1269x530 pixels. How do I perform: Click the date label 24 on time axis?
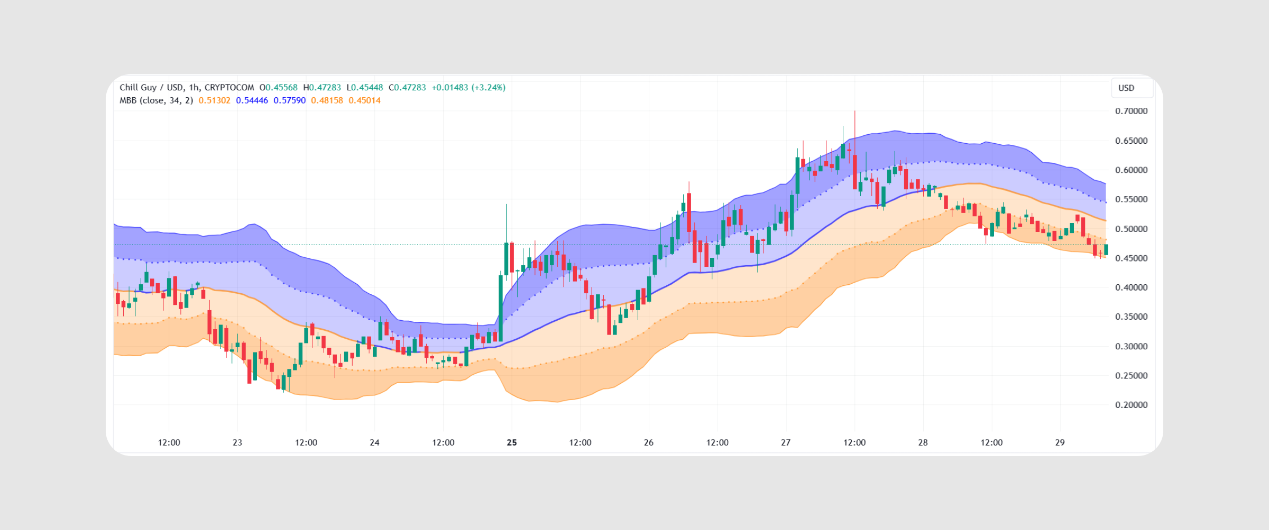(x=374, y=443)
